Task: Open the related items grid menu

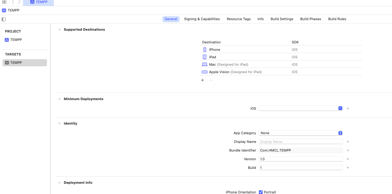Action: (4, 2)
